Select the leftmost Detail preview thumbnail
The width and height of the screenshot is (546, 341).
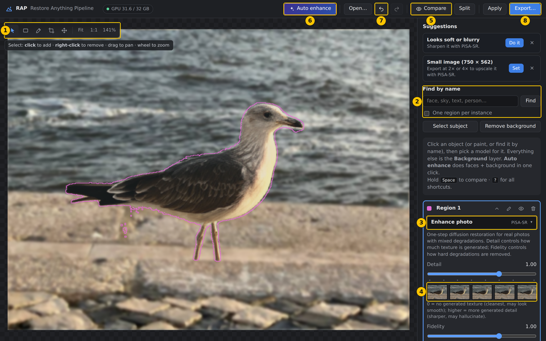[x=437, y=292]
